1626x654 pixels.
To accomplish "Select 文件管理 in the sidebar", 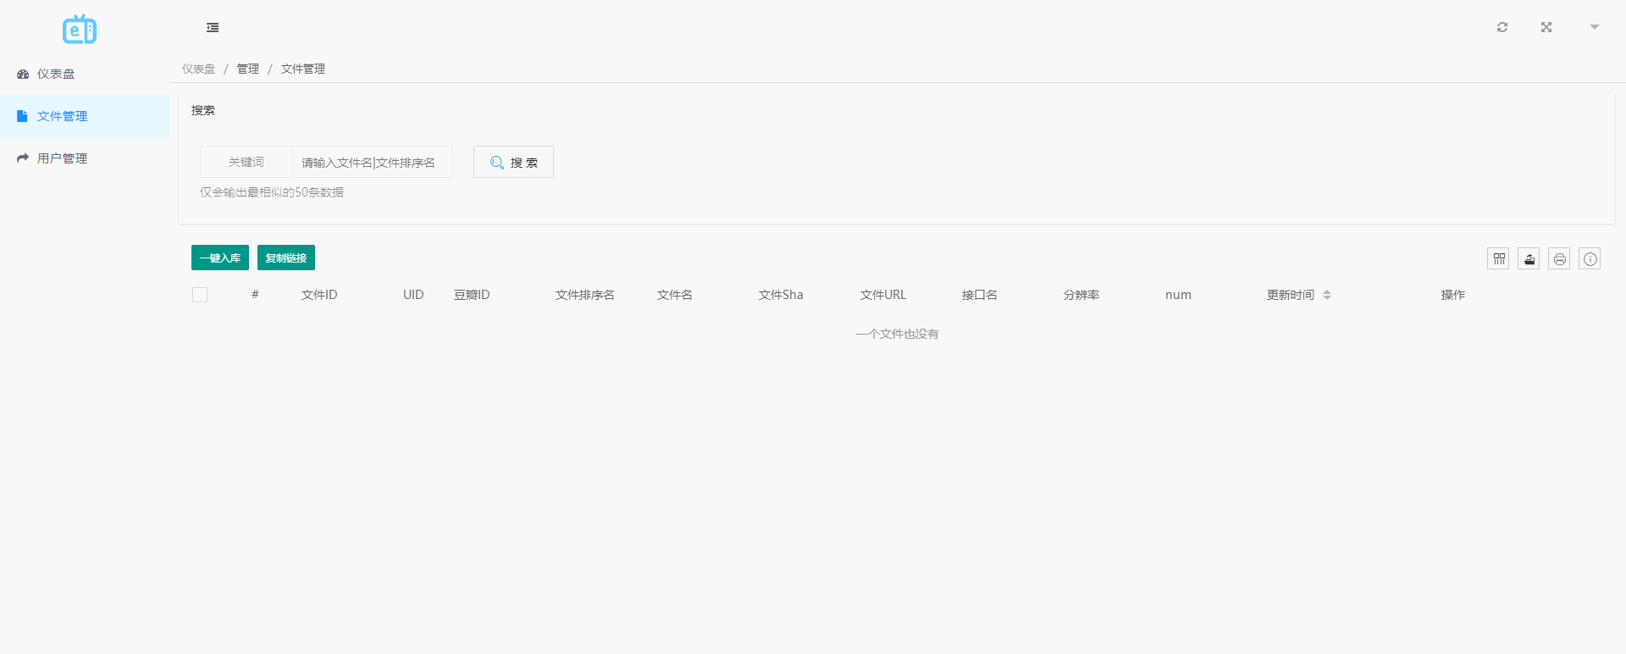I will pos(62,116).
